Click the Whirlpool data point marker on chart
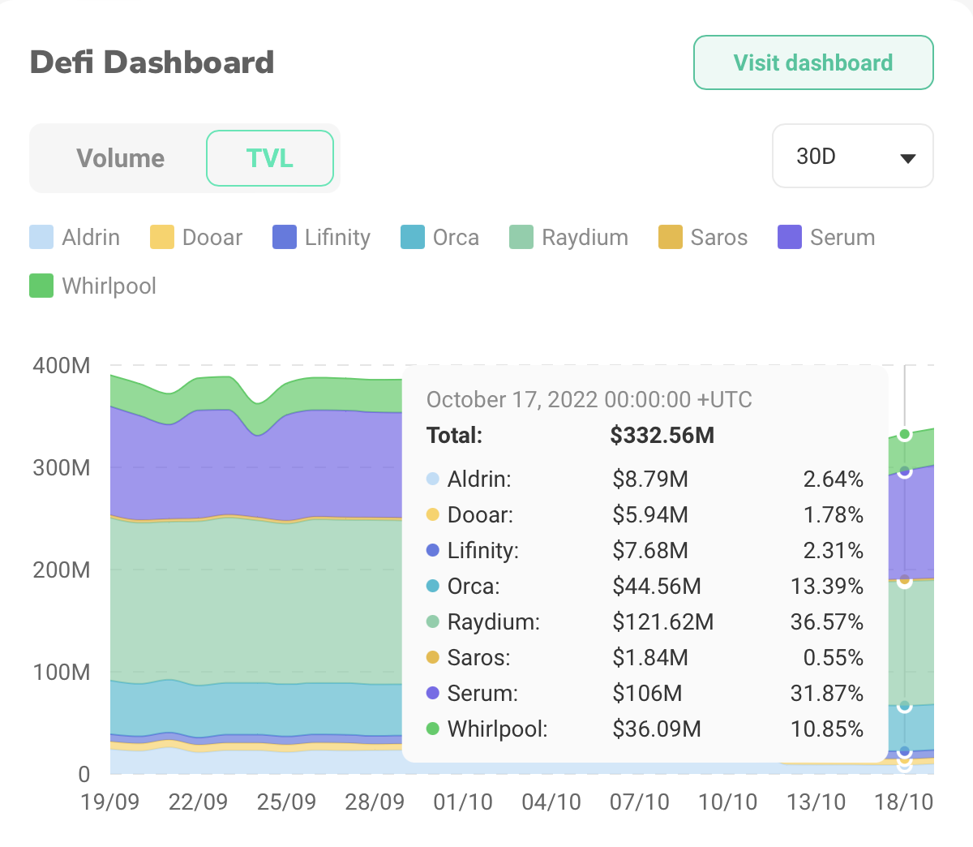The image size is (973, 847). (905, 435)
